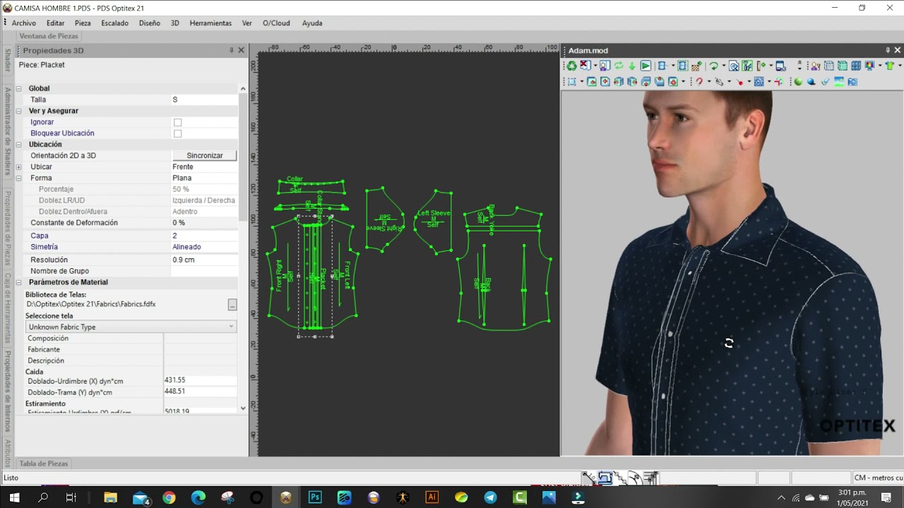Switch to the Tabla de Piezas tab
The image size is (904, 508).
44,464
